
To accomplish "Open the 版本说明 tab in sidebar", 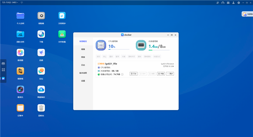I will coord(83,73).
